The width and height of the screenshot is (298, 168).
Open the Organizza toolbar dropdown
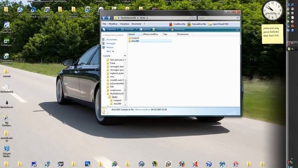coord(110,29)
